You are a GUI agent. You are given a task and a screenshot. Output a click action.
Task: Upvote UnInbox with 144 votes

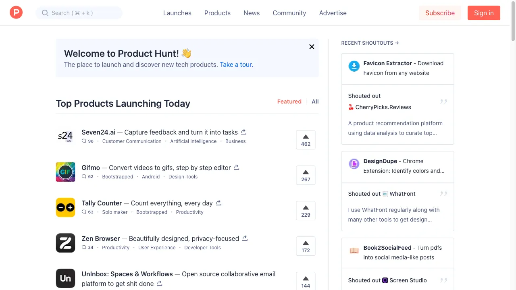(306, 281)
